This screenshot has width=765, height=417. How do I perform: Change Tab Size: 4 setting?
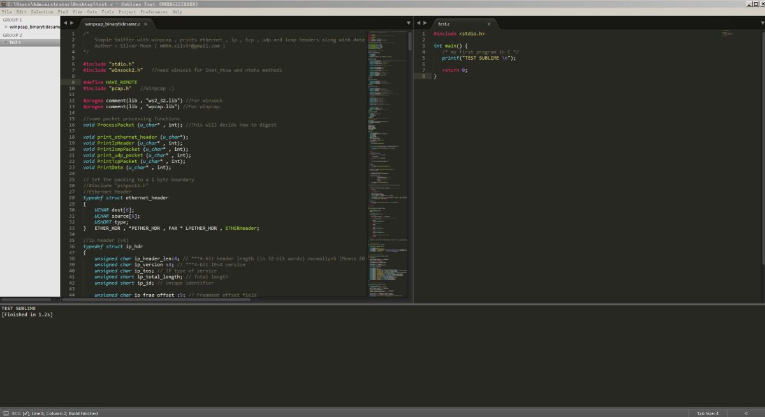click(708, 413)
